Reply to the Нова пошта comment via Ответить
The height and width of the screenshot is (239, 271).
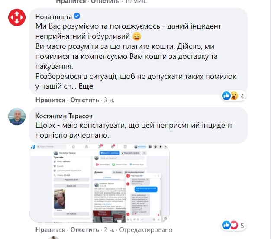(x=84, y=100)
